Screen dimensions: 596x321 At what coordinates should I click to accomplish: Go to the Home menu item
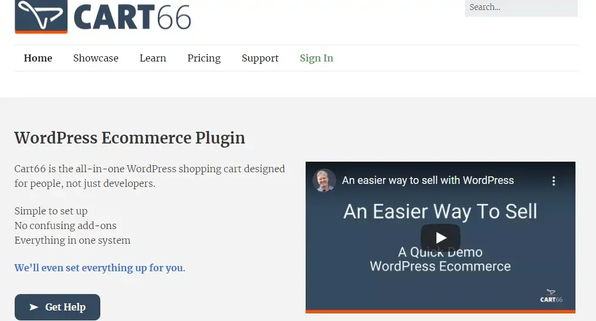point(38,58)
